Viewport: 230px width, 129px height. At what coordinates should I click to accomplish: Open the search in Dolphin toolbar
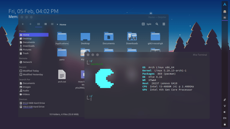(157, 24)
